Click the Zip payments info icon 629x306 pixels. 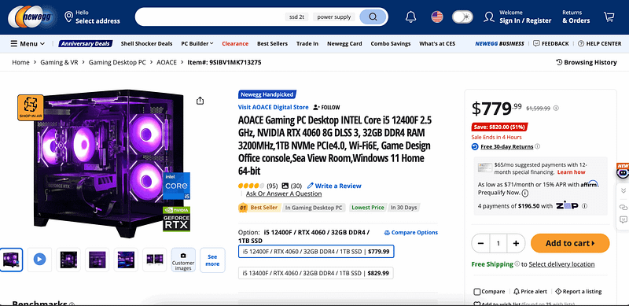point(584,206)
